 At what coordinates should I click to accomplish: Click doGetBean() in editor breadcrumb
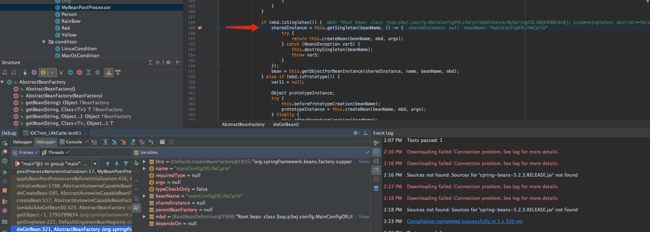point(286,124)
